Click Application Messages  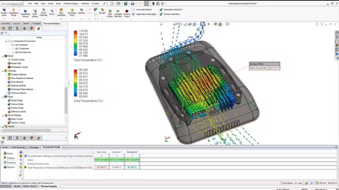144,14
